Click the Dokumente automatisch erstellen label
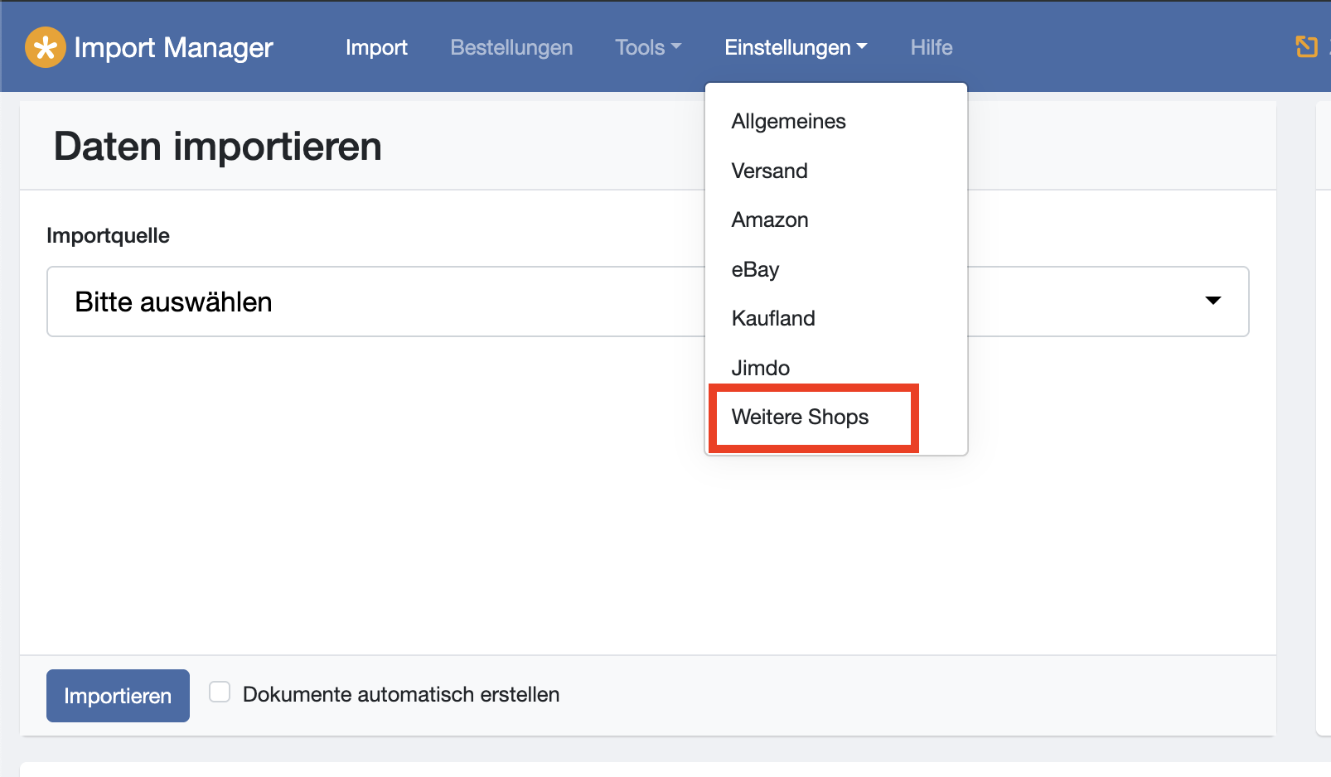This screenshot has height=777, width=1331. coord(401,694)
